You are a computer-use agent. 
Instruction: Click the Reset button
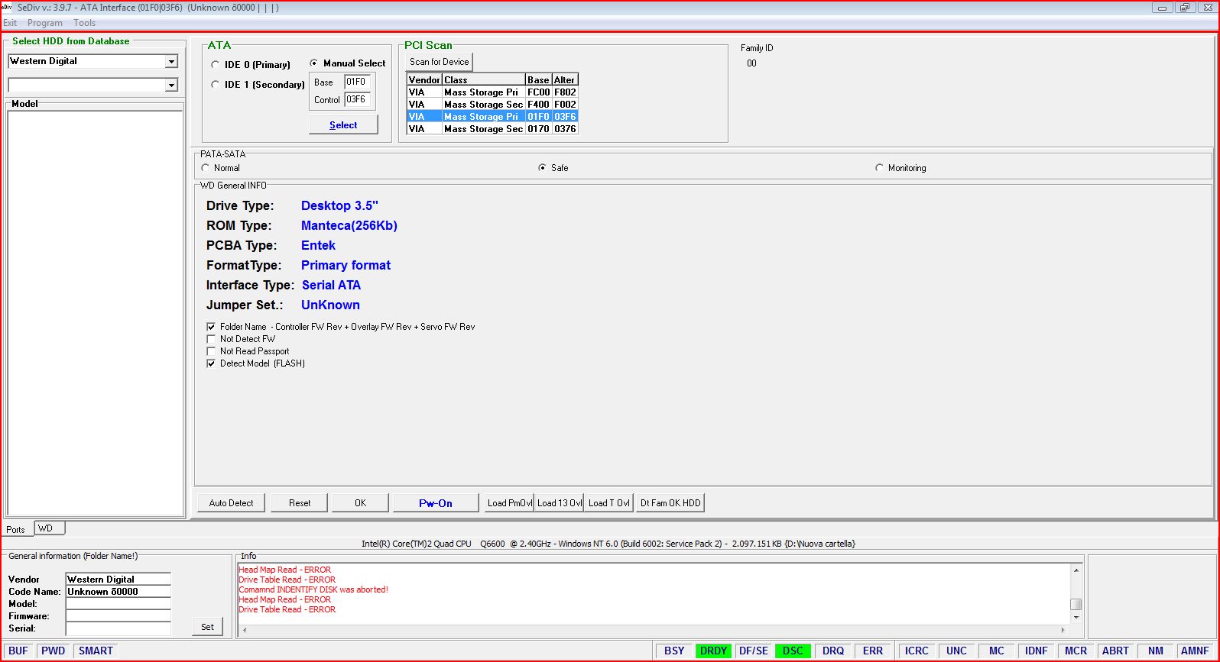pos(300,503)
